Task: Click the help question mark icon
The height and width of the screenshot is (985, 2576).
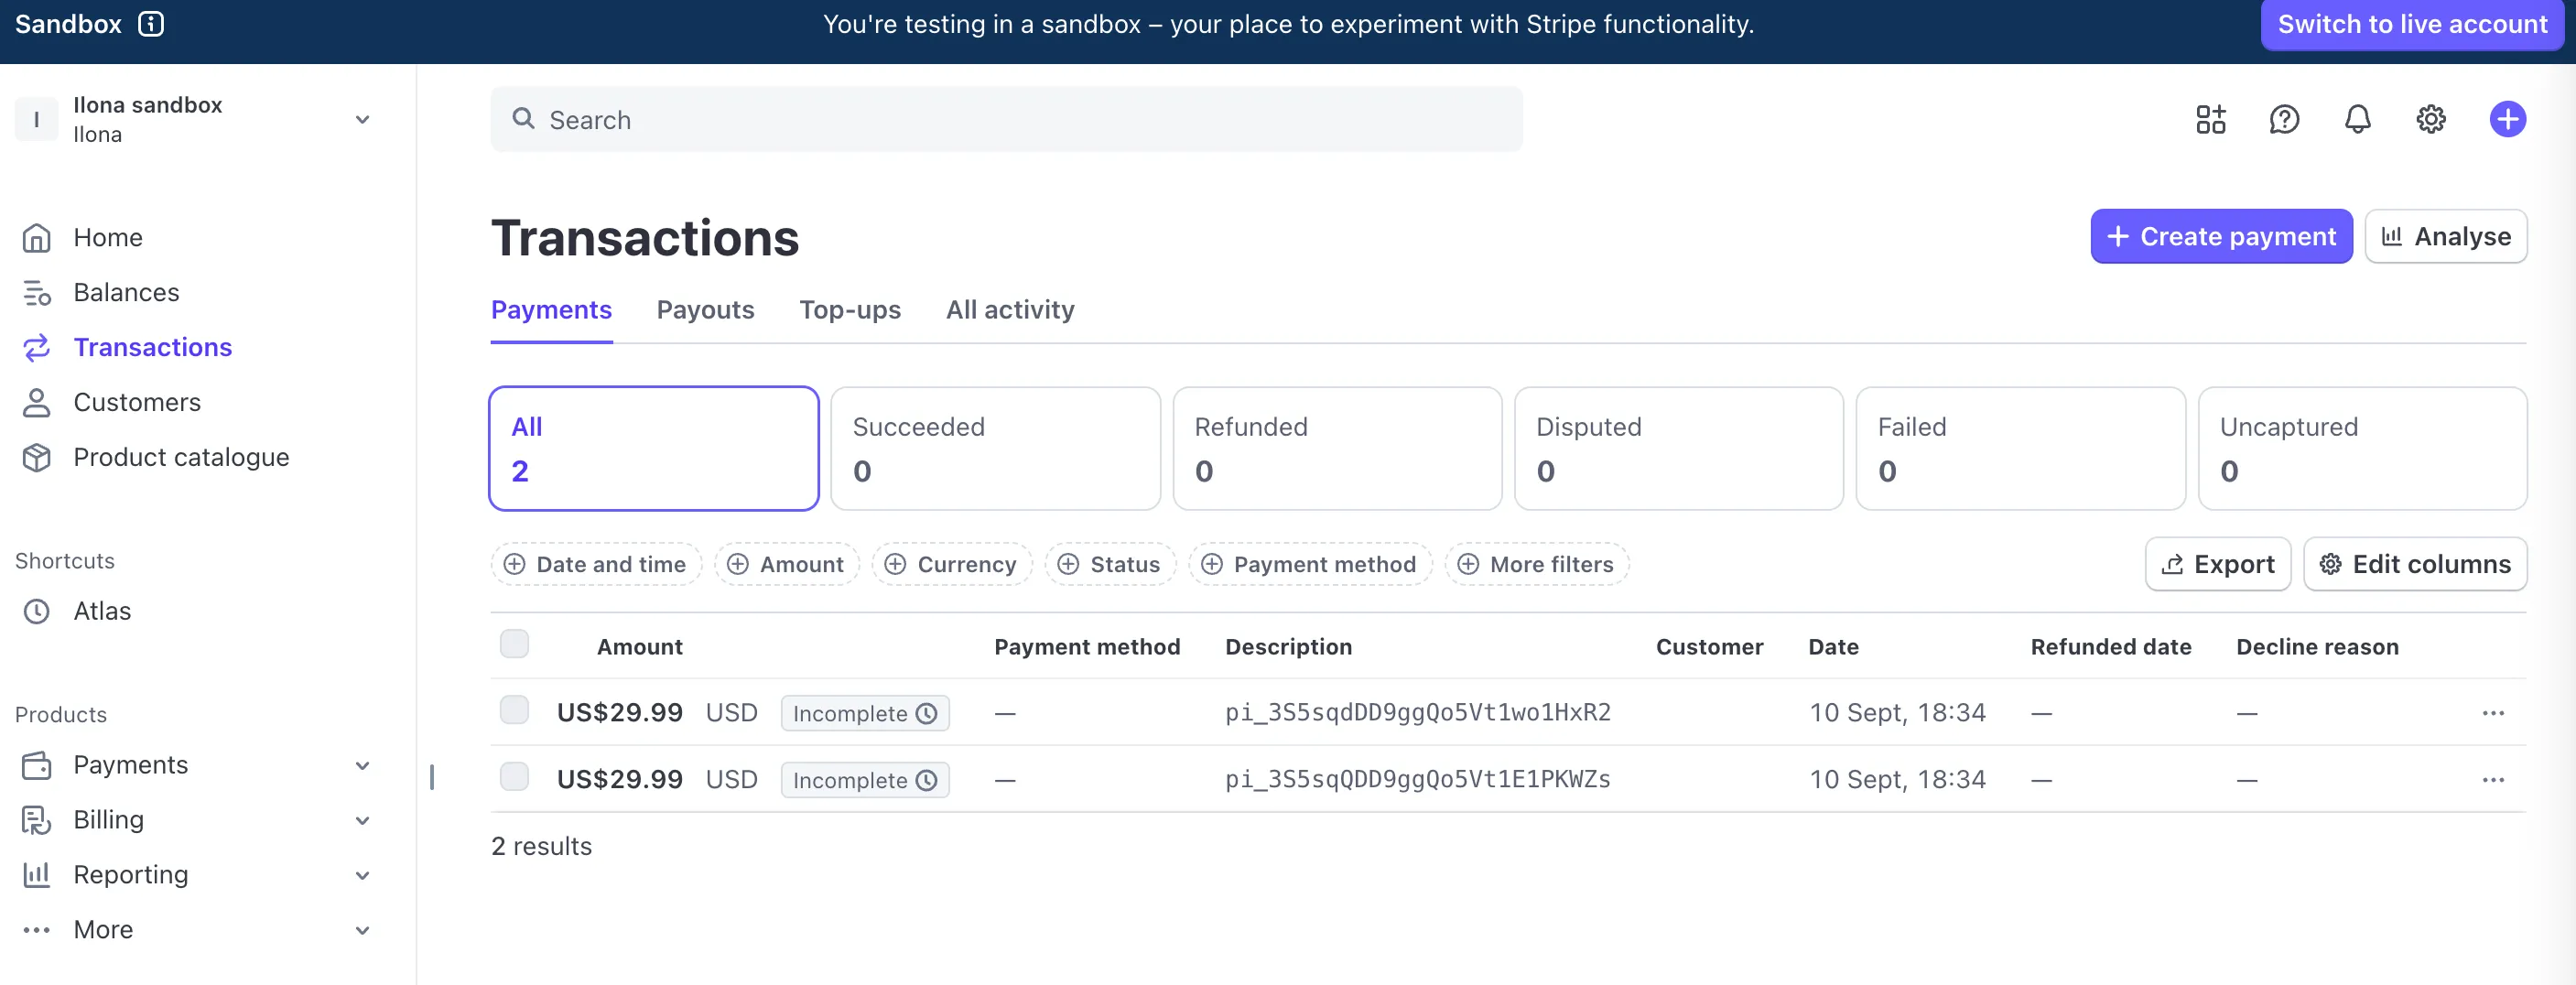Action: (x=2284, y=119)
